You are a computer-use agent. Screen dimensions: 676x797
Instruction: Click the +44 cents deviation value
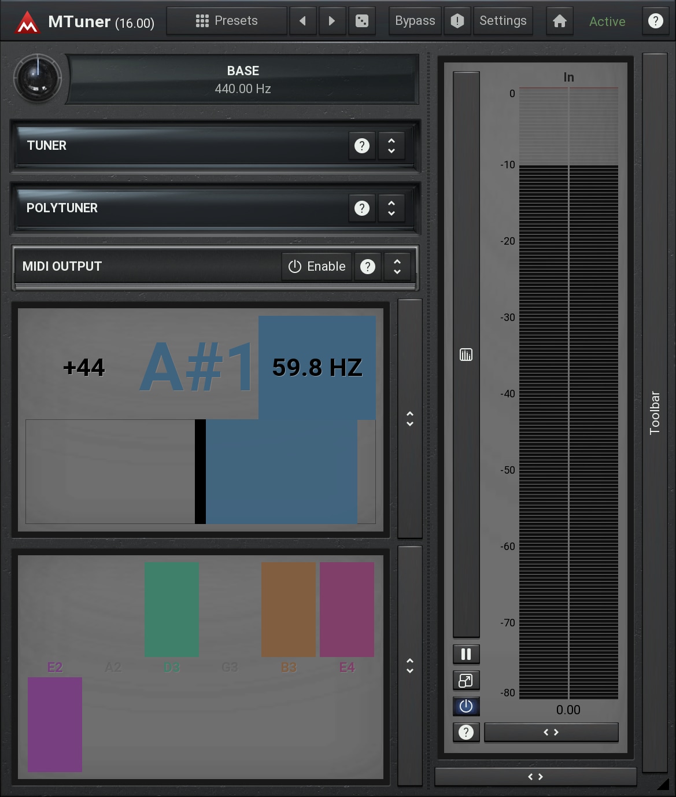[84, 367]
